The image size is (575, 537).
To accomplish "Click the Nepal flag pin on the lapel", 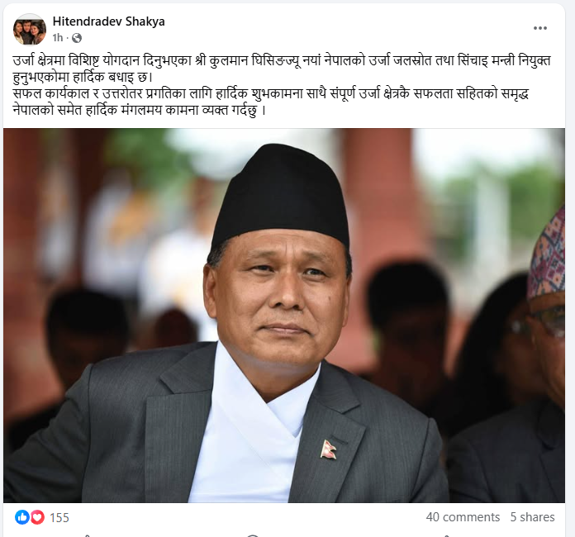I will [328, 449].
